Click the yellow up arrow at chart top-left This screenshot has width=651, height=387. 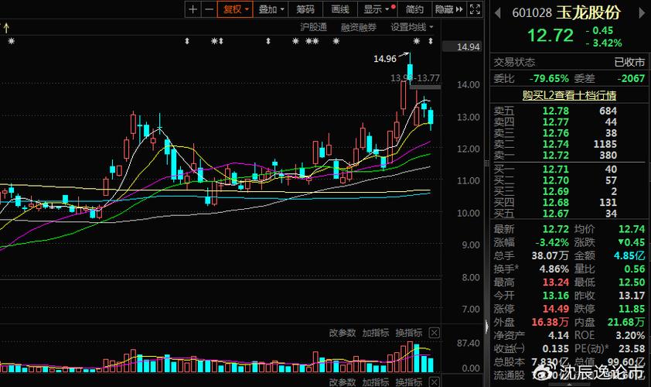[6, 29]
